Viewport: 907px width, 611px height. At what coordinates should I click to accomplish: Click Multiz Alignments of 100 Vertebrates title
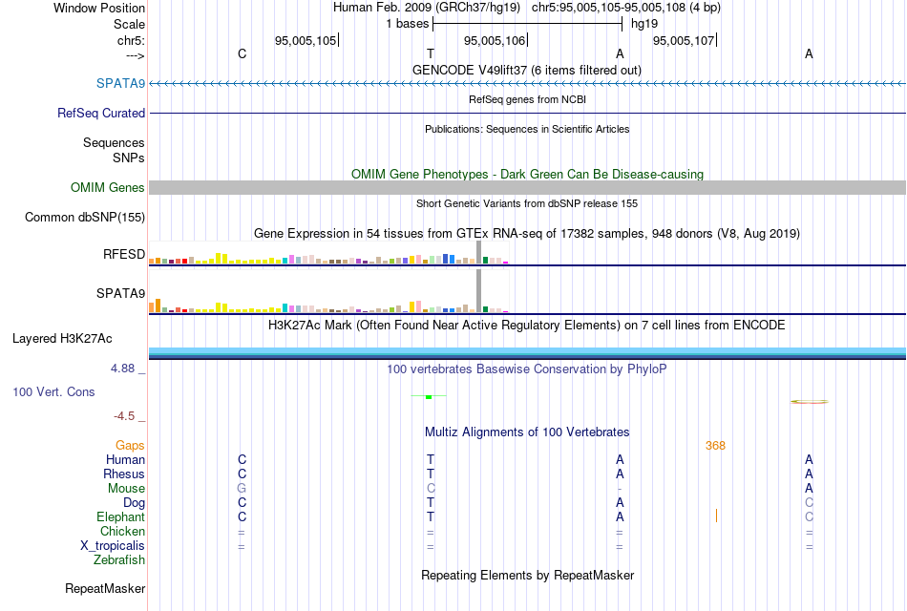pyautogui.click(x=527, y=432)
